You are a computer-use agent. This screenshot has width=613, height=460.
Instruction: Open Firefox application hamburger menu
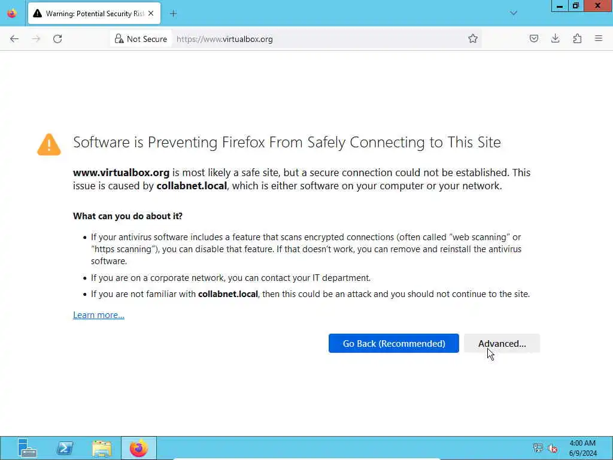pos(599,39)
